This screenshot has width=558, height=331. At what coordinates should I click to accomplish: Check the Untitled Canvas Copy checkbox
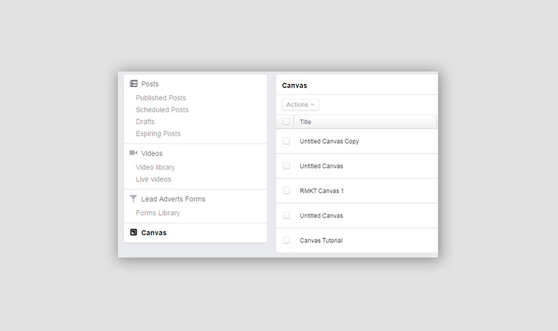coord(286,141)
